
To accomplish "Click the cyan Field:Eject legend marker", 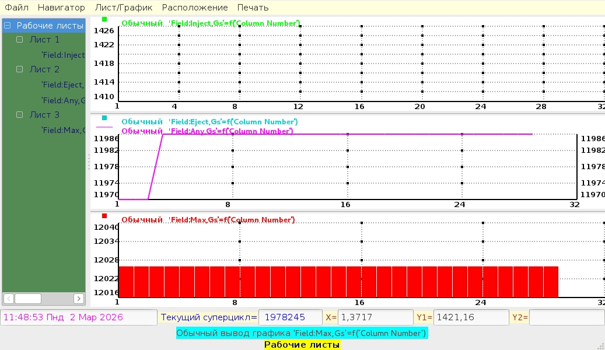I will [104, 118].
